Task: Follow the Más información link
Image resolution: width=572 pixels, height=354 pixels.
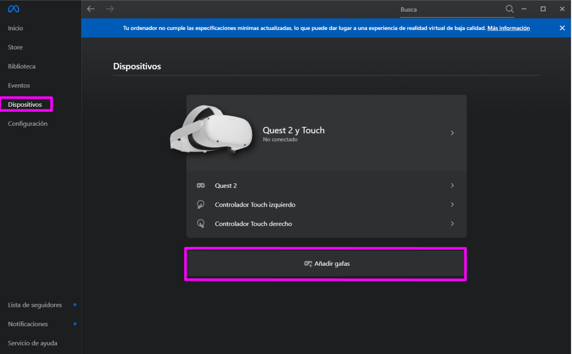Action: pyautogui.click(x=508, y=28)
